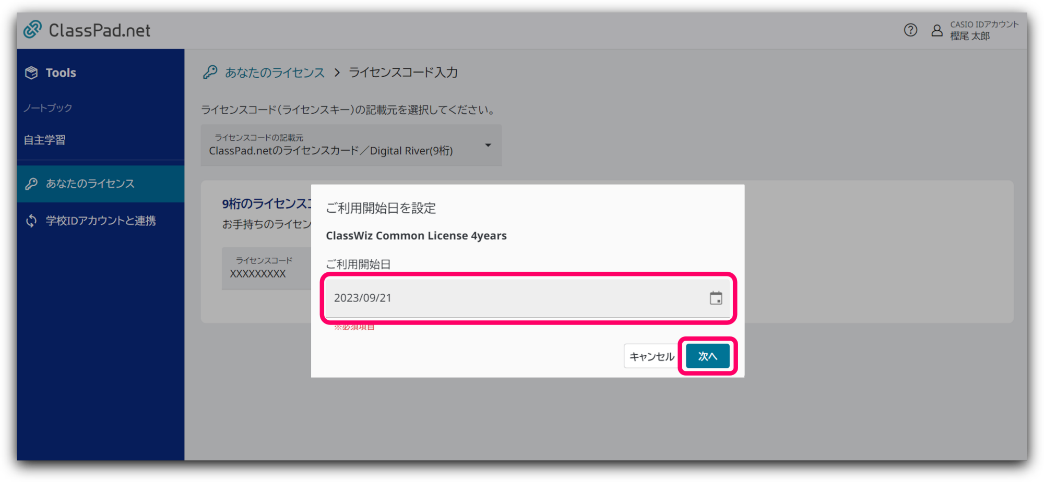The height and width of the screenshot is (482, 1044).
Task: Follow the あなたのライセンス breadcrumb link
Action: click(275, 73)
